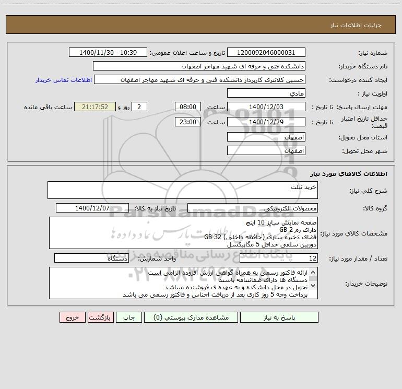Viewport: 402px width, 389px height.
Task: Click the پاسخ به نیاز button
Action: (x=279, y=317)
